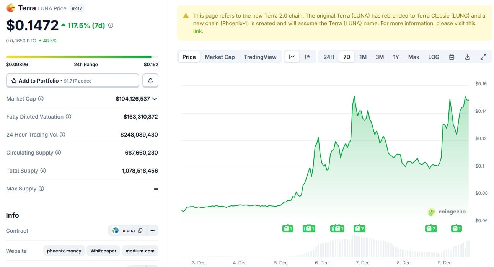This screenshot has height=267, width=494.
Task: Open the TradingView chart tab
Action: (260, 57)
